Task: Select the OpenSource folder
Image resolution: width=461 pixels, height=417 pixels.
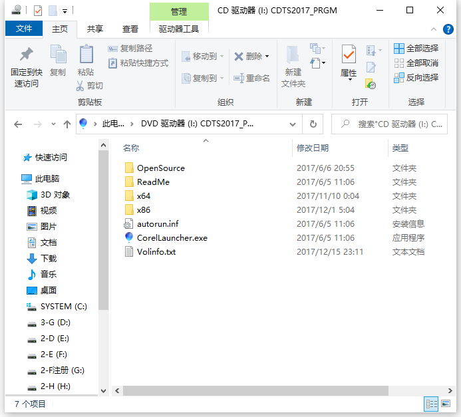Action: coord(160,168)
